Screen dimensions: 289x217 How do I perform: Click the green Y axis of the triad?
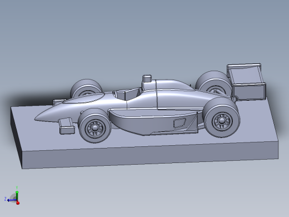point(17,195)
